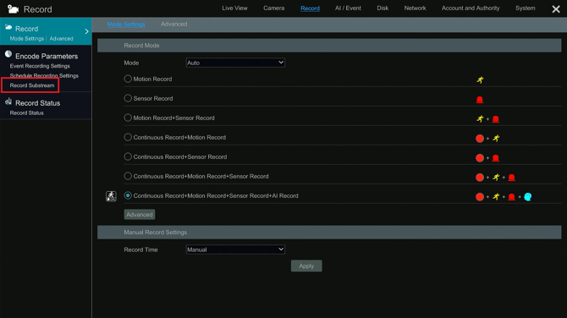Click alarm icon on the AI Record row
This screenshot has width=567, height=318.
[511, 197]
